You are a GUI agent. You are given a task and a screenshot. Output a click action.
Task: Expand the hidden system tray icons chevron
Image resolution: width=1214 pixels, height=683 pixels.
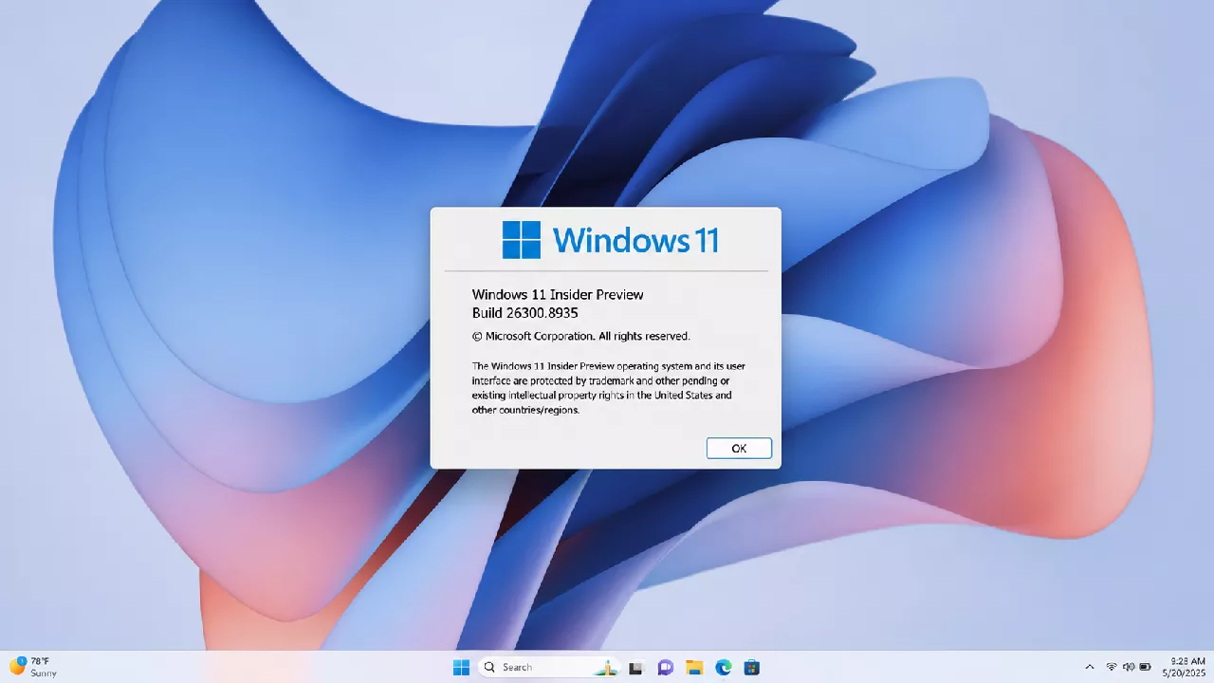click(1090, 667)
